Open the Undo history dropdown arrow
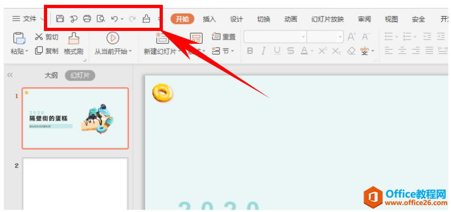The height and width of the screenshot is (212, 451). coord(122,19)
